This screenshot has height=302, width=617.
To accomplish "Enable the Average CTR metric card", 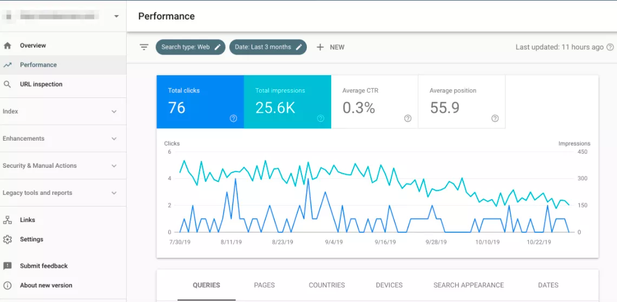I will click(x=375, y=102).
